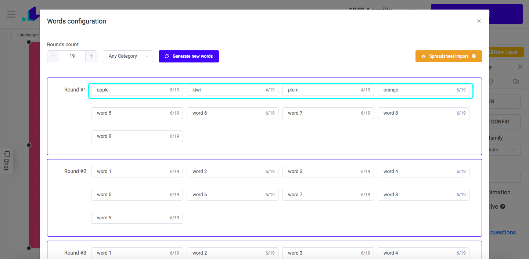The width and height of the screenshot is (529, 259).
Task: Click the 'Round #3' label
Action: point(75,253)
